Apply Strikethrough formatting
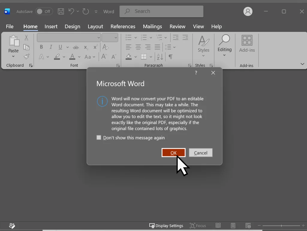 pyautogui.click(x=76, y=47)
